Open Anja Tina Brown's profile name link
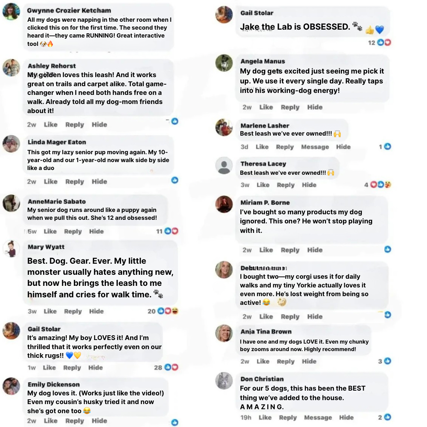Image resolution: width=427 pixels, height=427 pixels. tap(266, 331)
